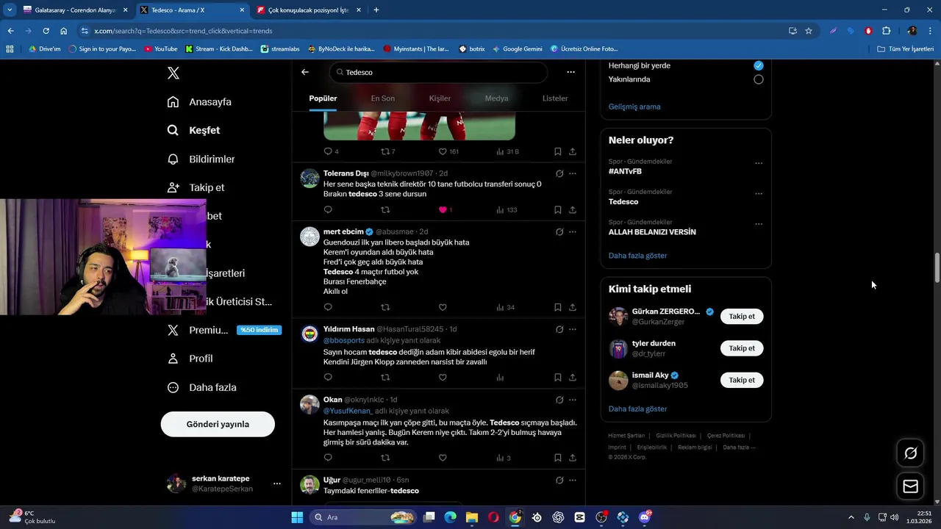Click the taskbar Ara search box

pyautogui.click(x=362, y=517)
